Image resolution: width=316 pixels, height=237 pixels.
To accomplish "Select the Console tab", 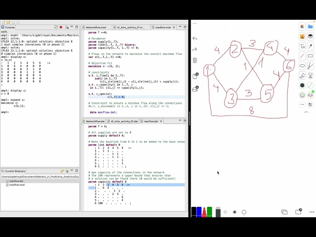I will click(x=8, y=28).
